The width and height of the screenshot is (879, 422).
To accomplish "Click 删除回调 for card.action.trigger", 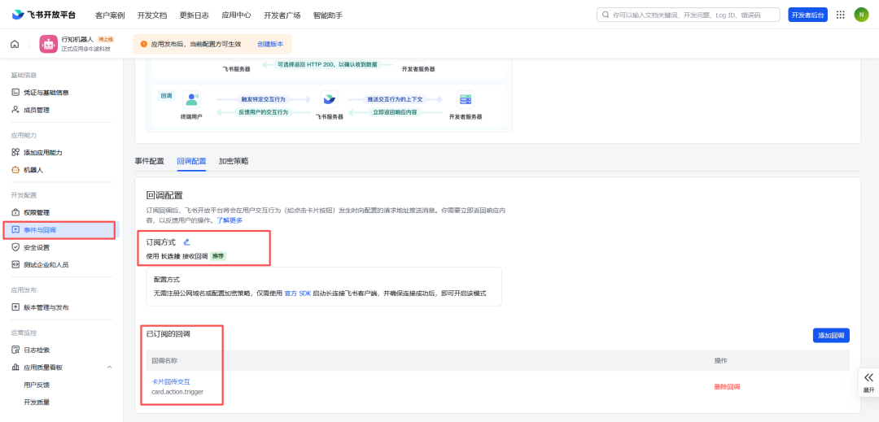I will [x=727, y=387].
